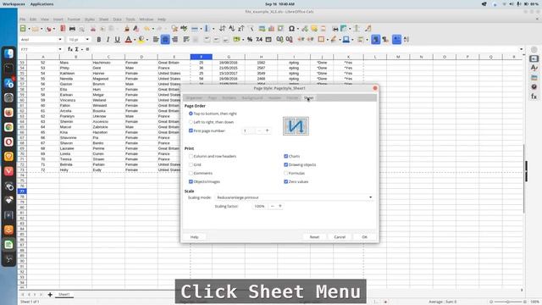Open the Format menu in the menu bar
The image size is (542, 305).
tap(74, 19)
